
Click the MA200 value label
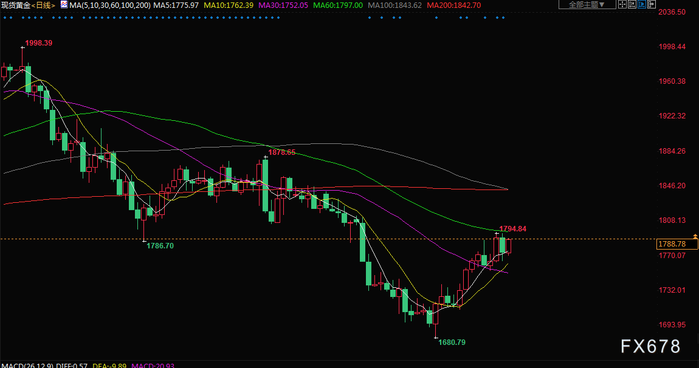click(x=453, y=5)
